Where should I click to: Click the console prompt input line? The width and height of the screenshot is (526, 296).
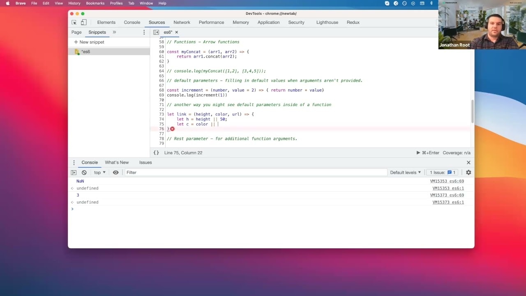pos(271,209)
